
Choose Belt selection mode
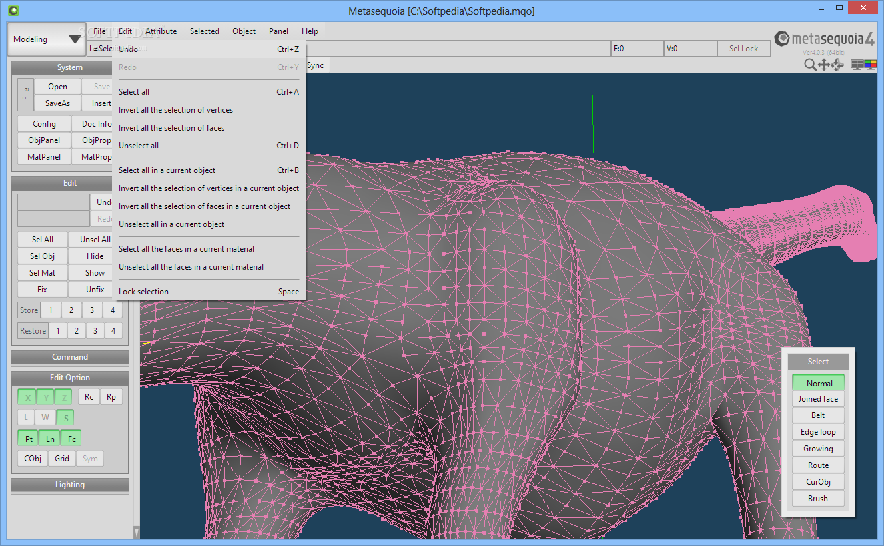(819, 415)
